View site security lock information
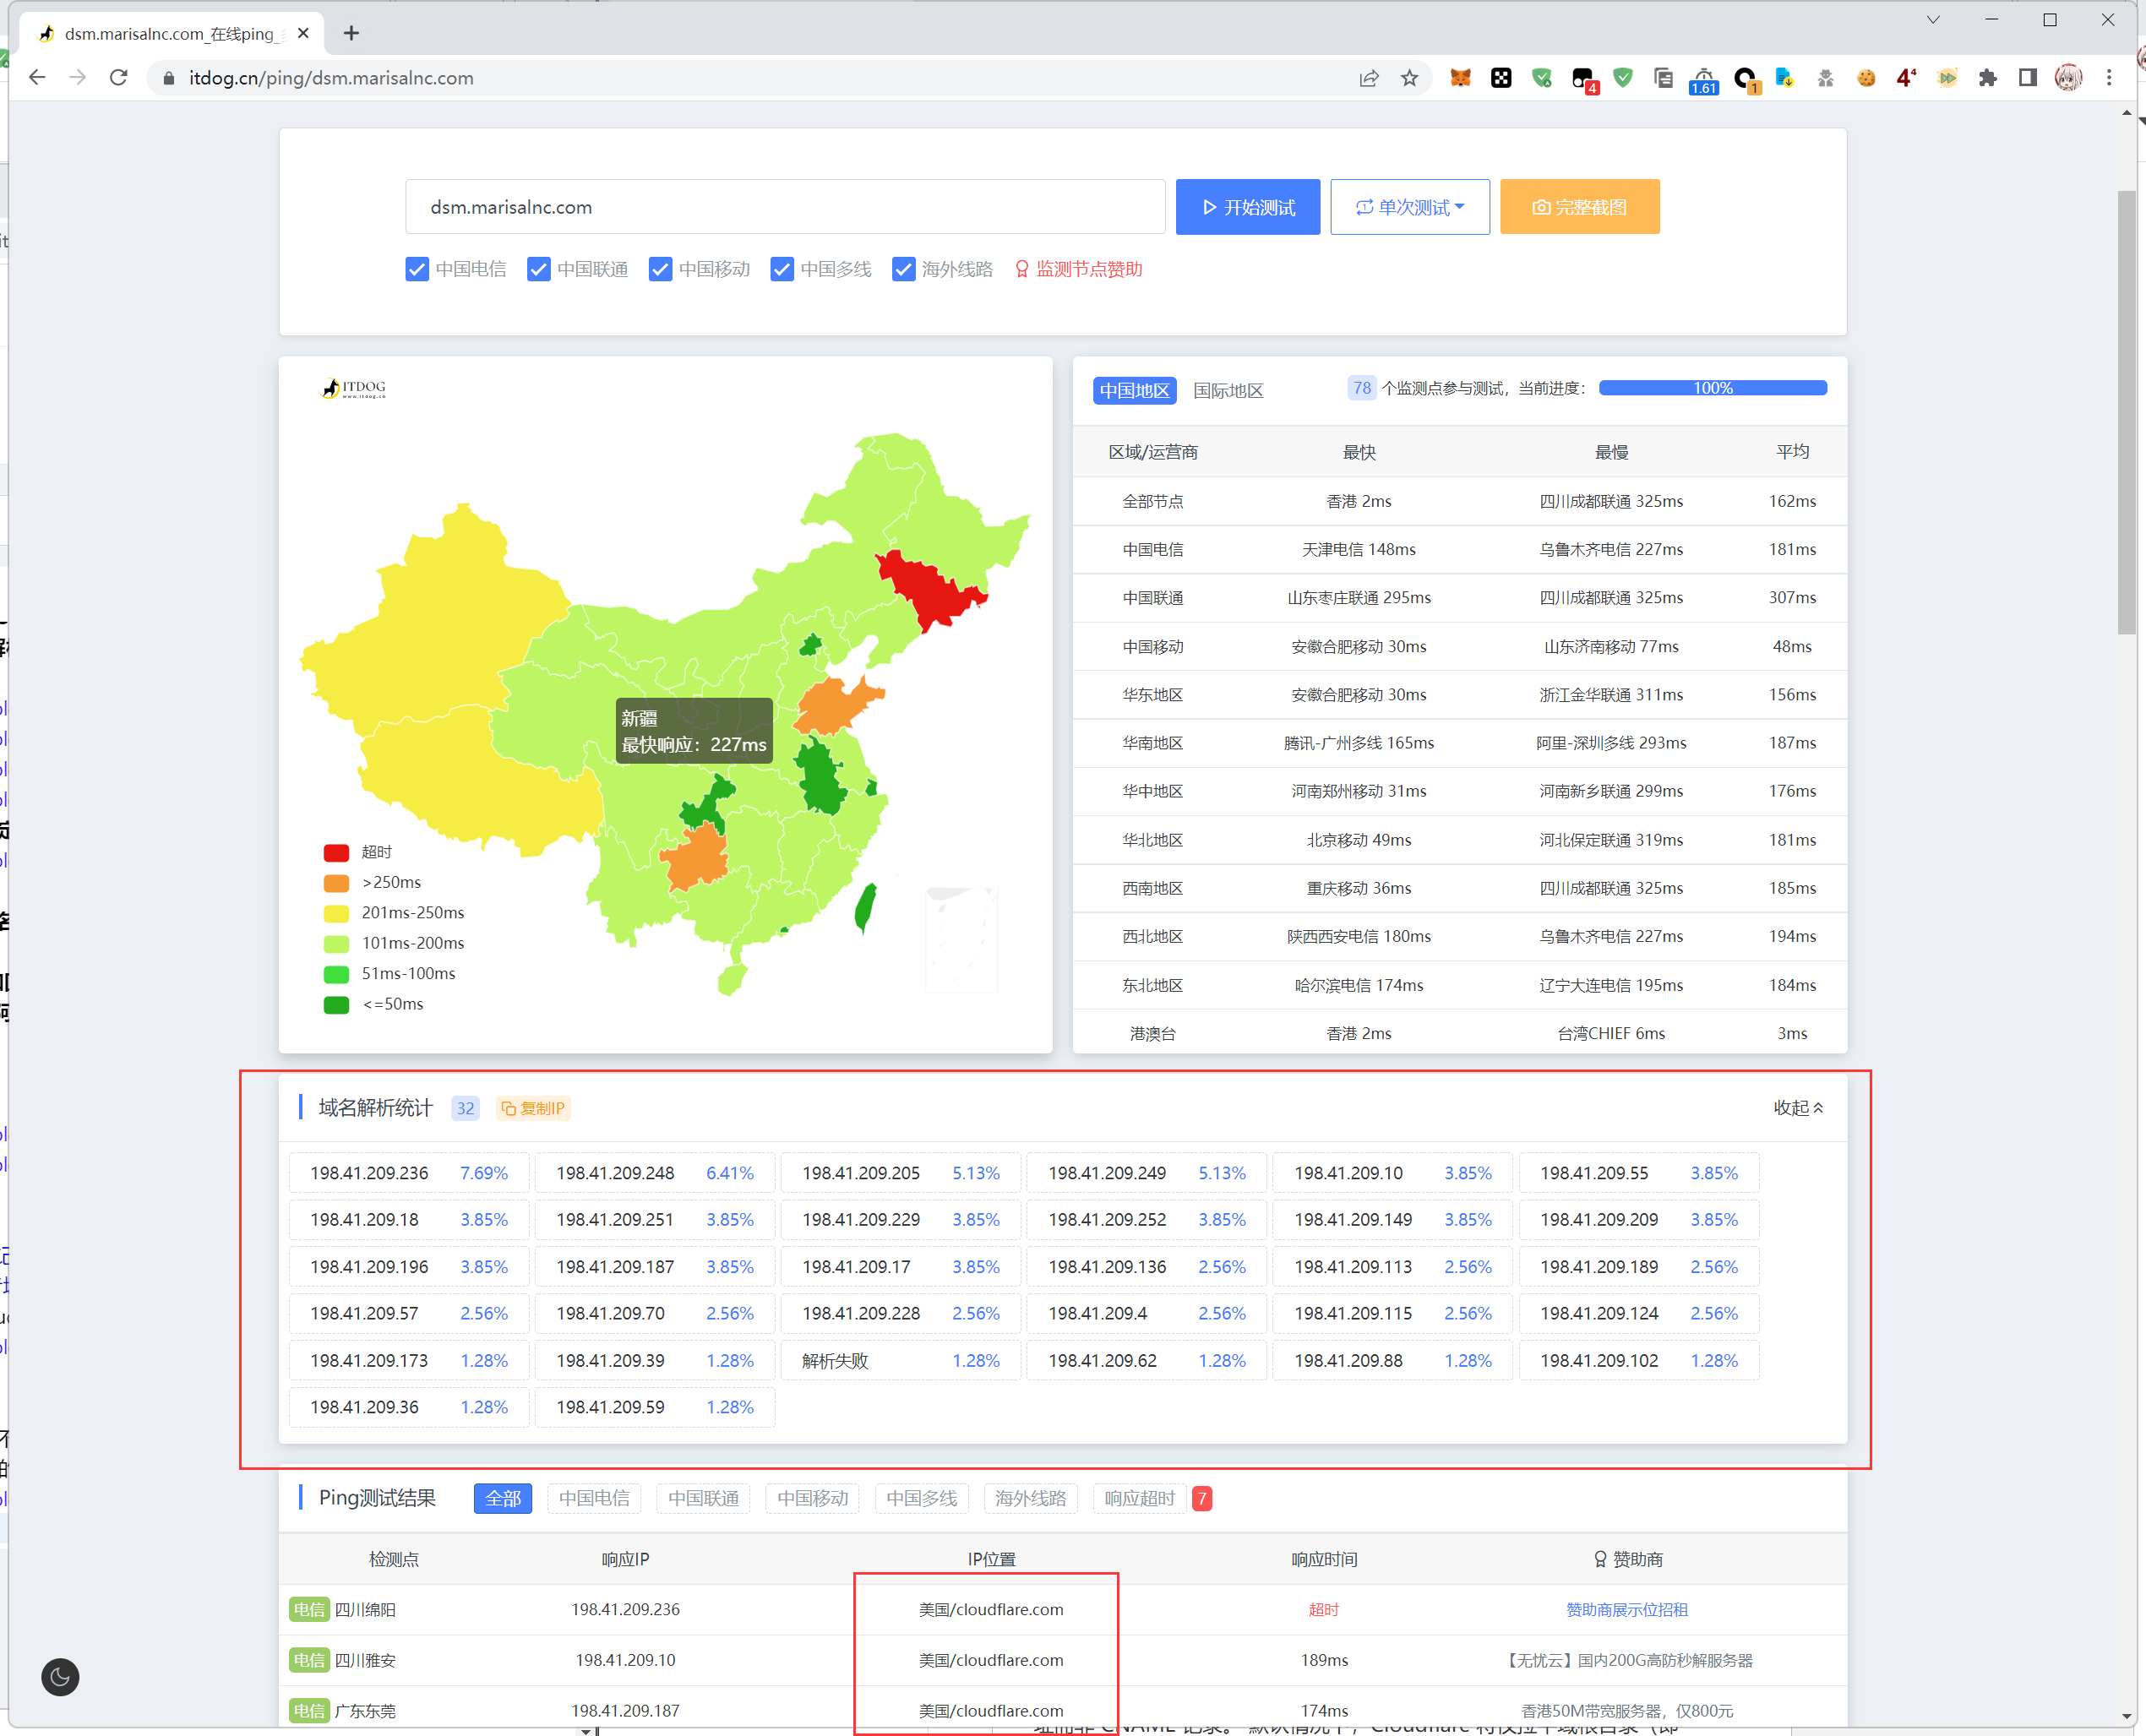 pos(168,78)
